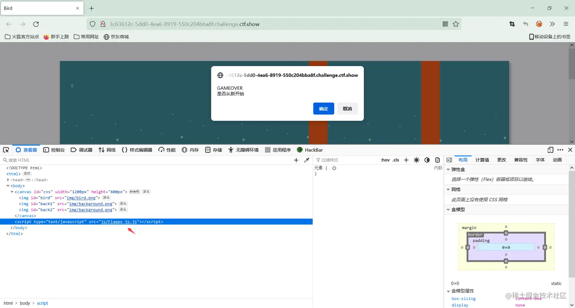The height and width of the screenshot is (308, 575).
Task: Toggle the three-pane sidebar icon
Action: click(x=449, y=160)
